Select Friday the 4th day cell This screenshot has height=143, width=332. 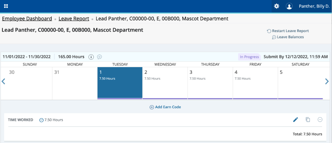pyautogui.click(x=255, y=83)
